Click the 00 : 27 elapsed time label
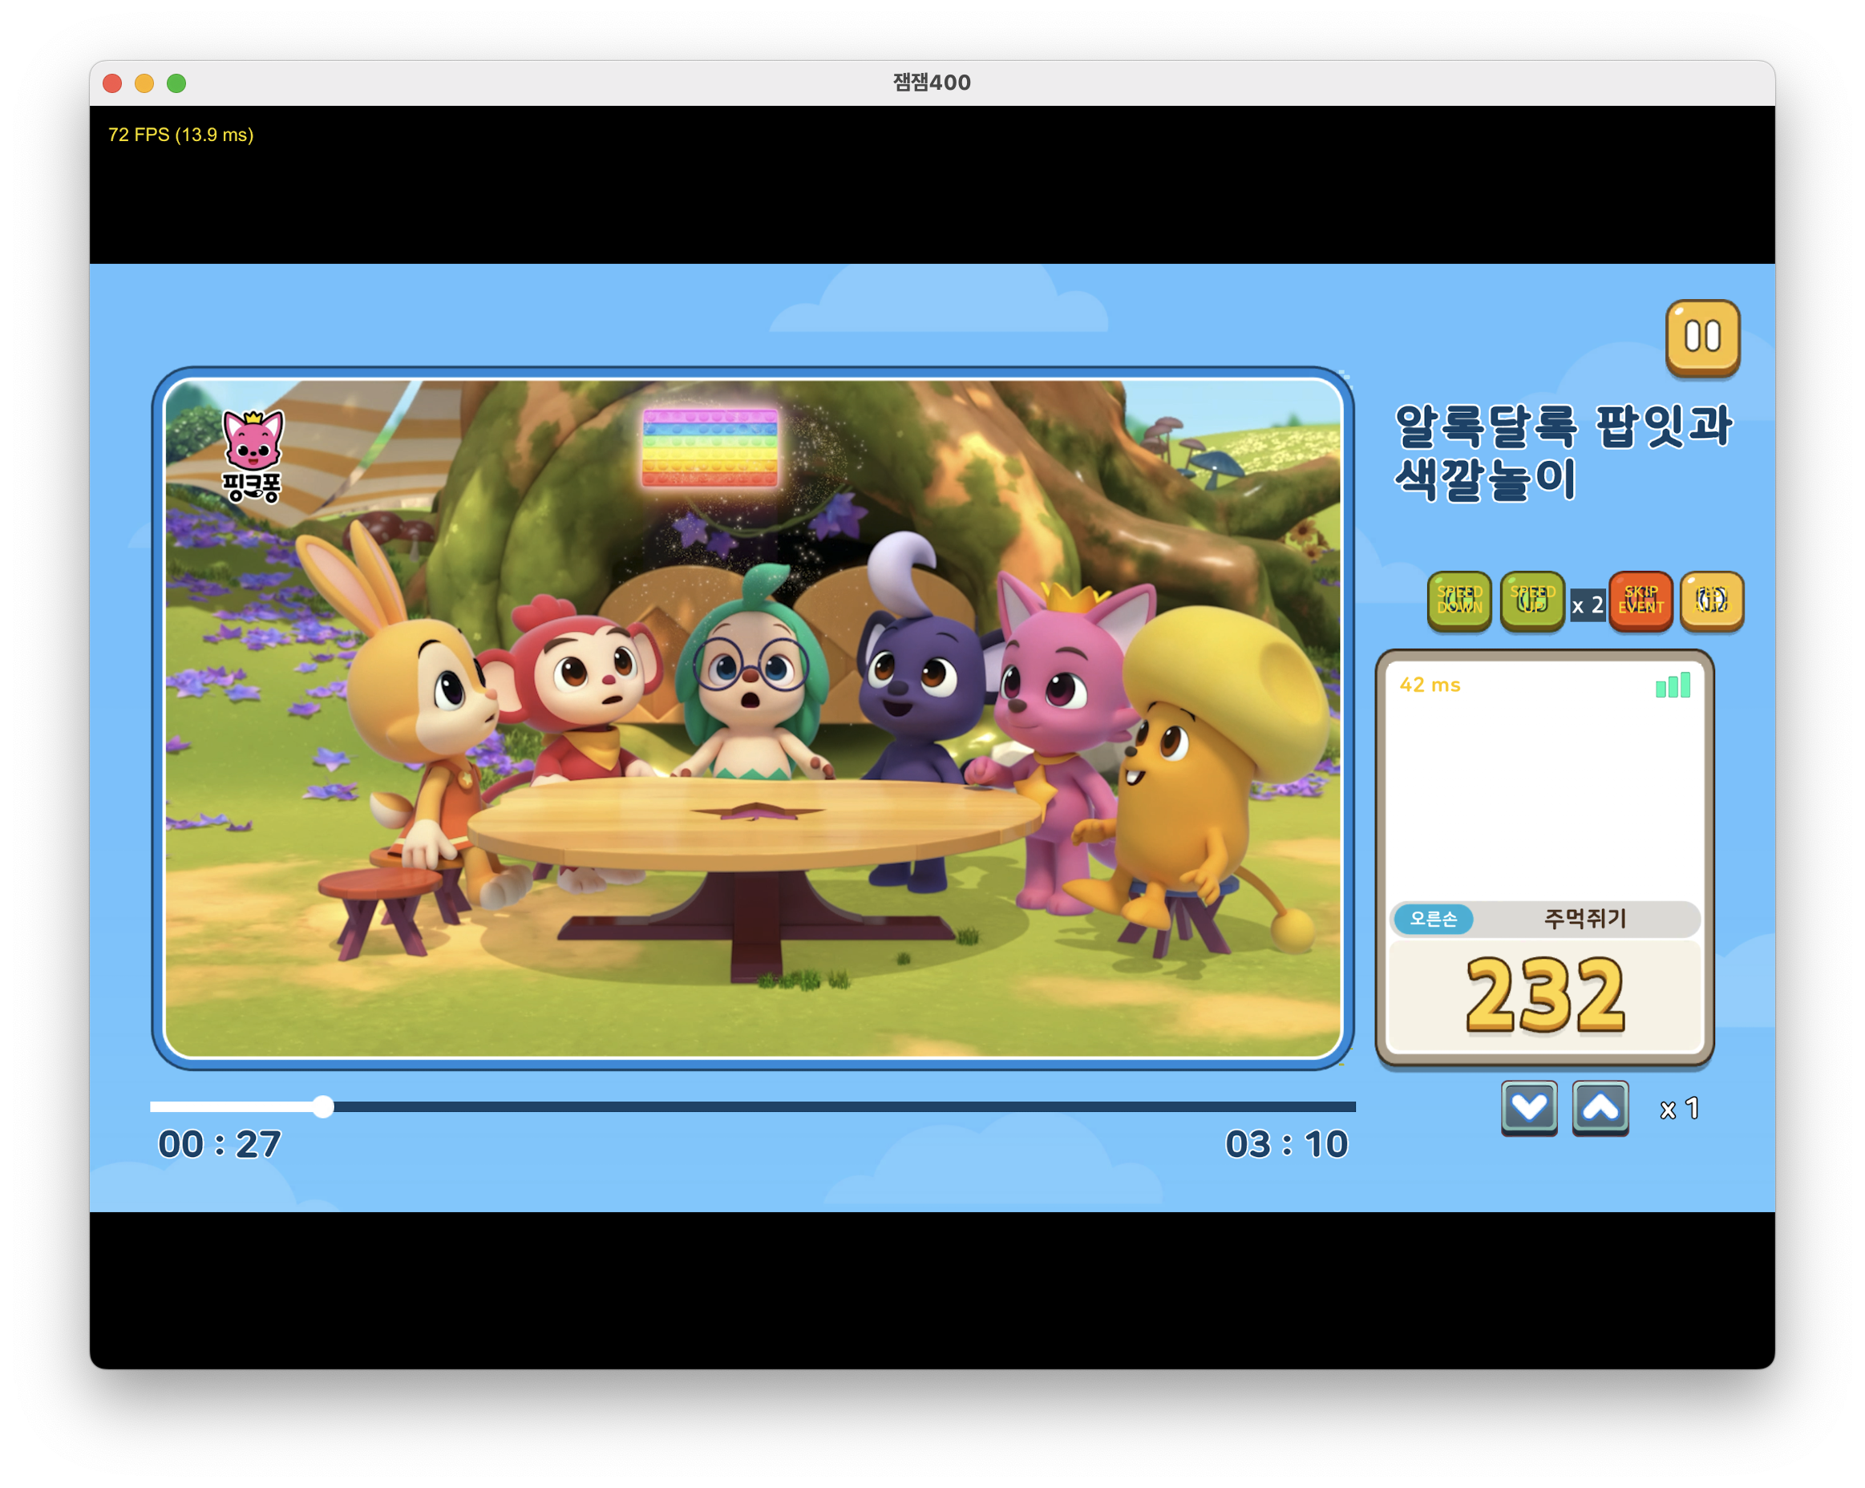The width and height of the screenshot is (1865, 1488). (220, 1144)
